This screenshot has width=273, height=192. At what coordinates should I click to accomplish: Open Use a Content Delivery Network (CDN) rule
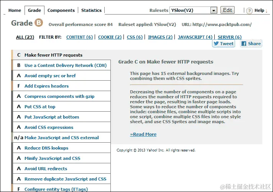pos(62,65)
